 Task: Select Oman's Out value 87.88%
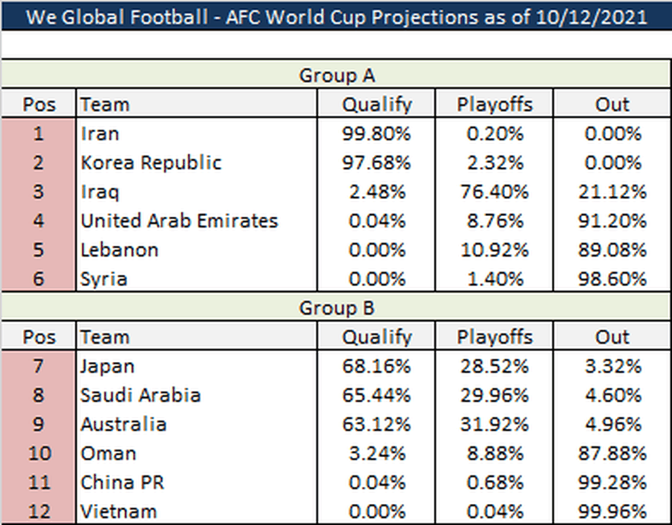coord(612,454)
